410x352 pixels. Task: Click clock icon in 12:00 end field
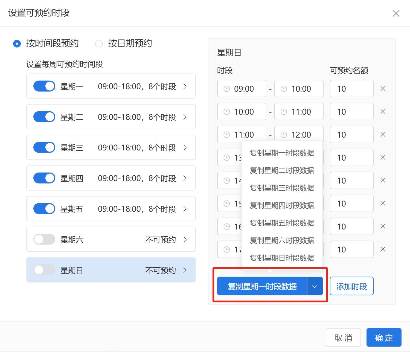point(284,135)
